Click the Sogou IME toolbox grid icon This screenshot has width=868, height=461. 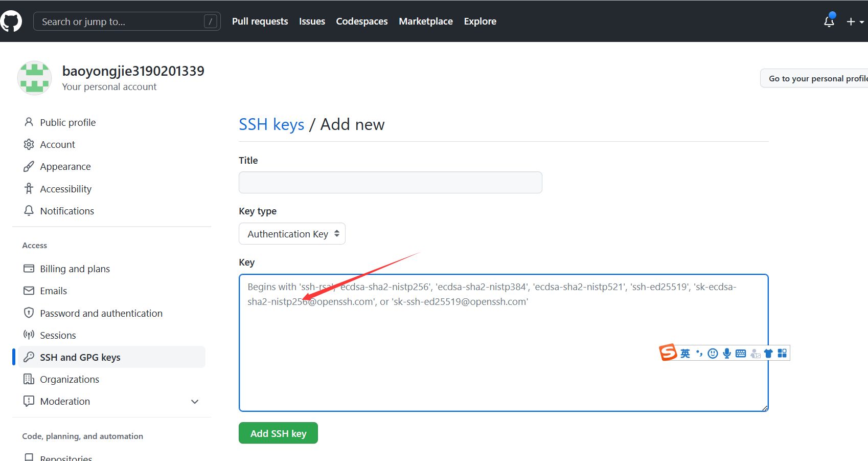[x=782, y=354]
